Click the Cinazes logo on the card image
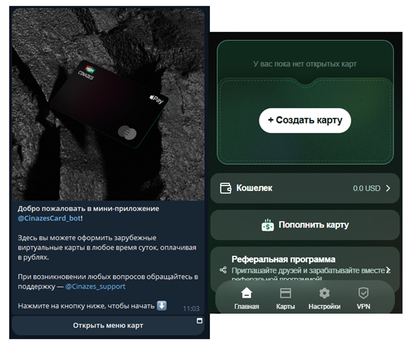This screenshot has height=351, width=416. coord(87,72)
